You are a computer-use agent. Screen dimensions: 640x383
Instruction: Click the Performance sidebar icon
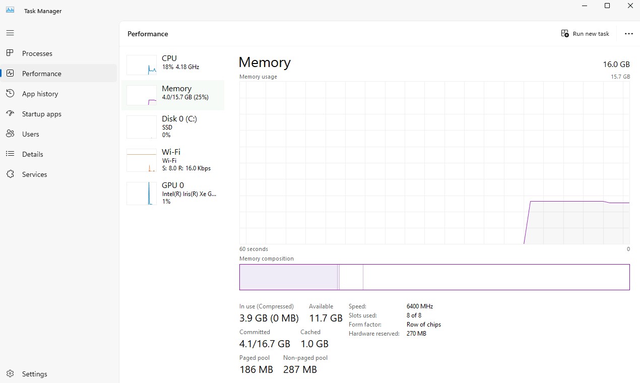(x=10, y=74)
